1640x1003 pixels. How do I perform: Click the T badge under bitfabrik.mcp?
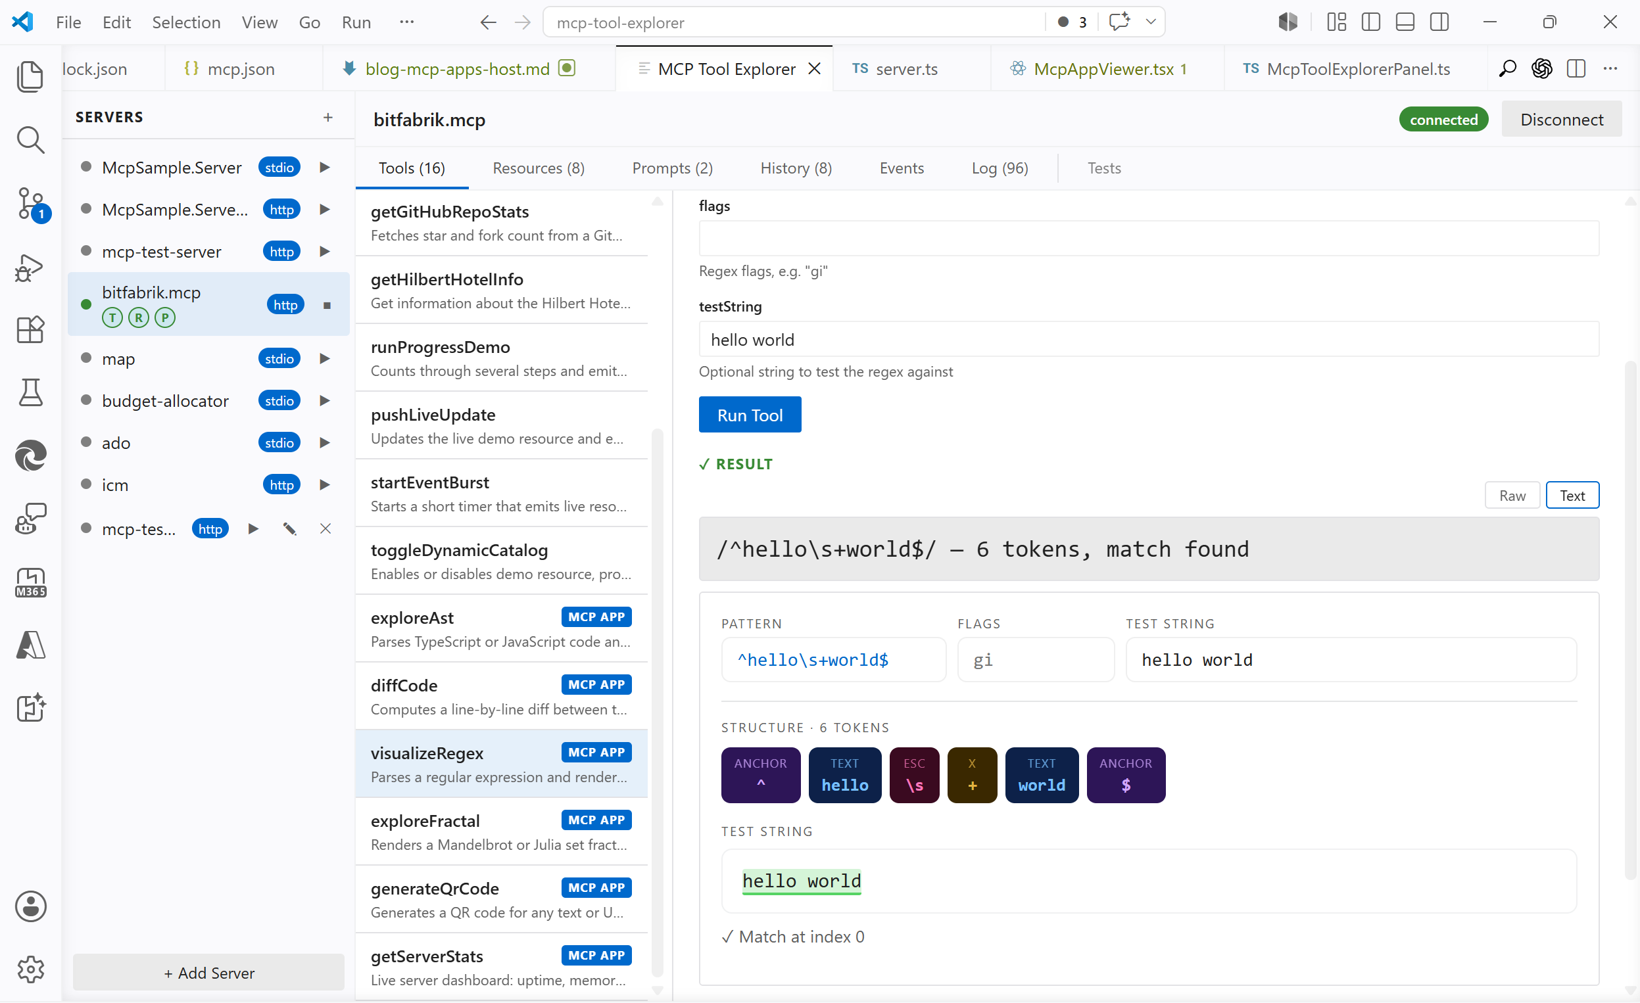(112, 317)
